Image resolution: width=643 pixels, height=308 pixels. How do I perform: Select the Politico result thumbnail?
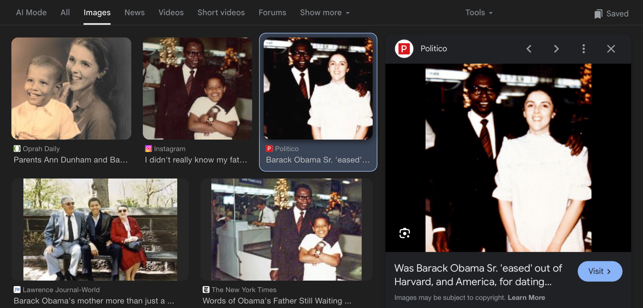tap(318, 89)
